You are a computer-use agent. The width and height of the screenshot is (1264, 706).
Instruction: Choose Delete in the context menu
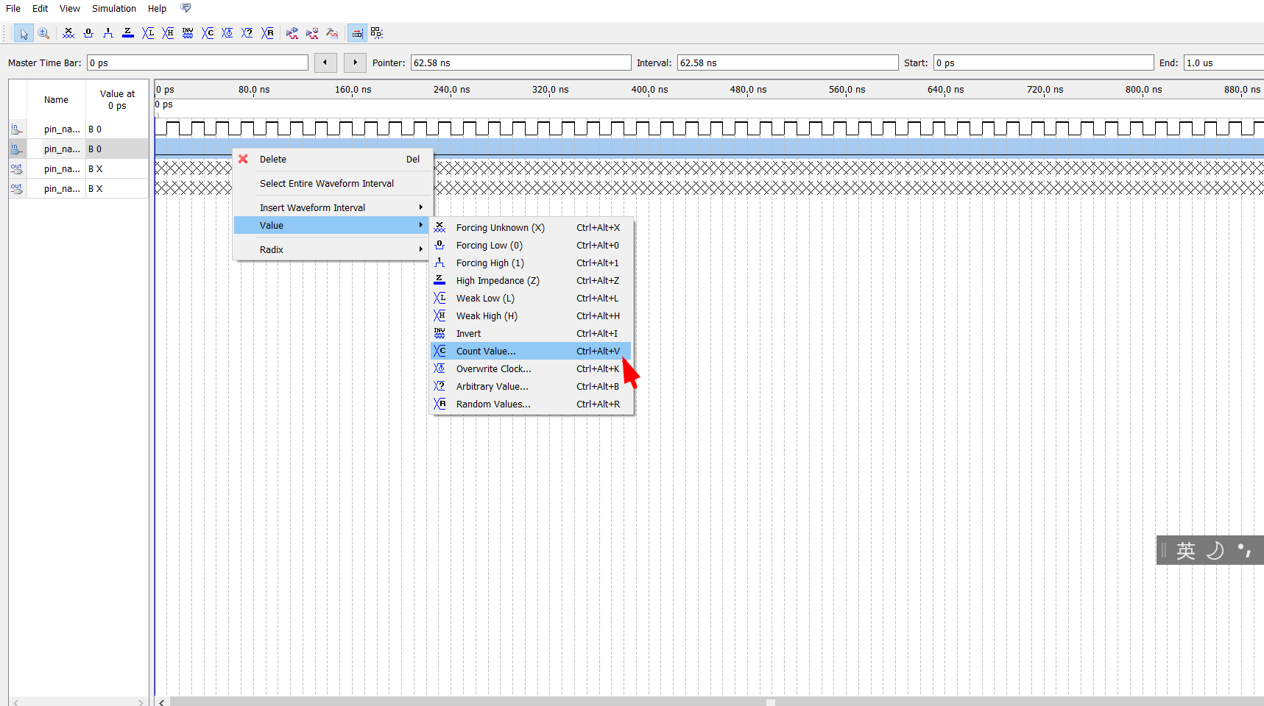click(x=332, y=159)
